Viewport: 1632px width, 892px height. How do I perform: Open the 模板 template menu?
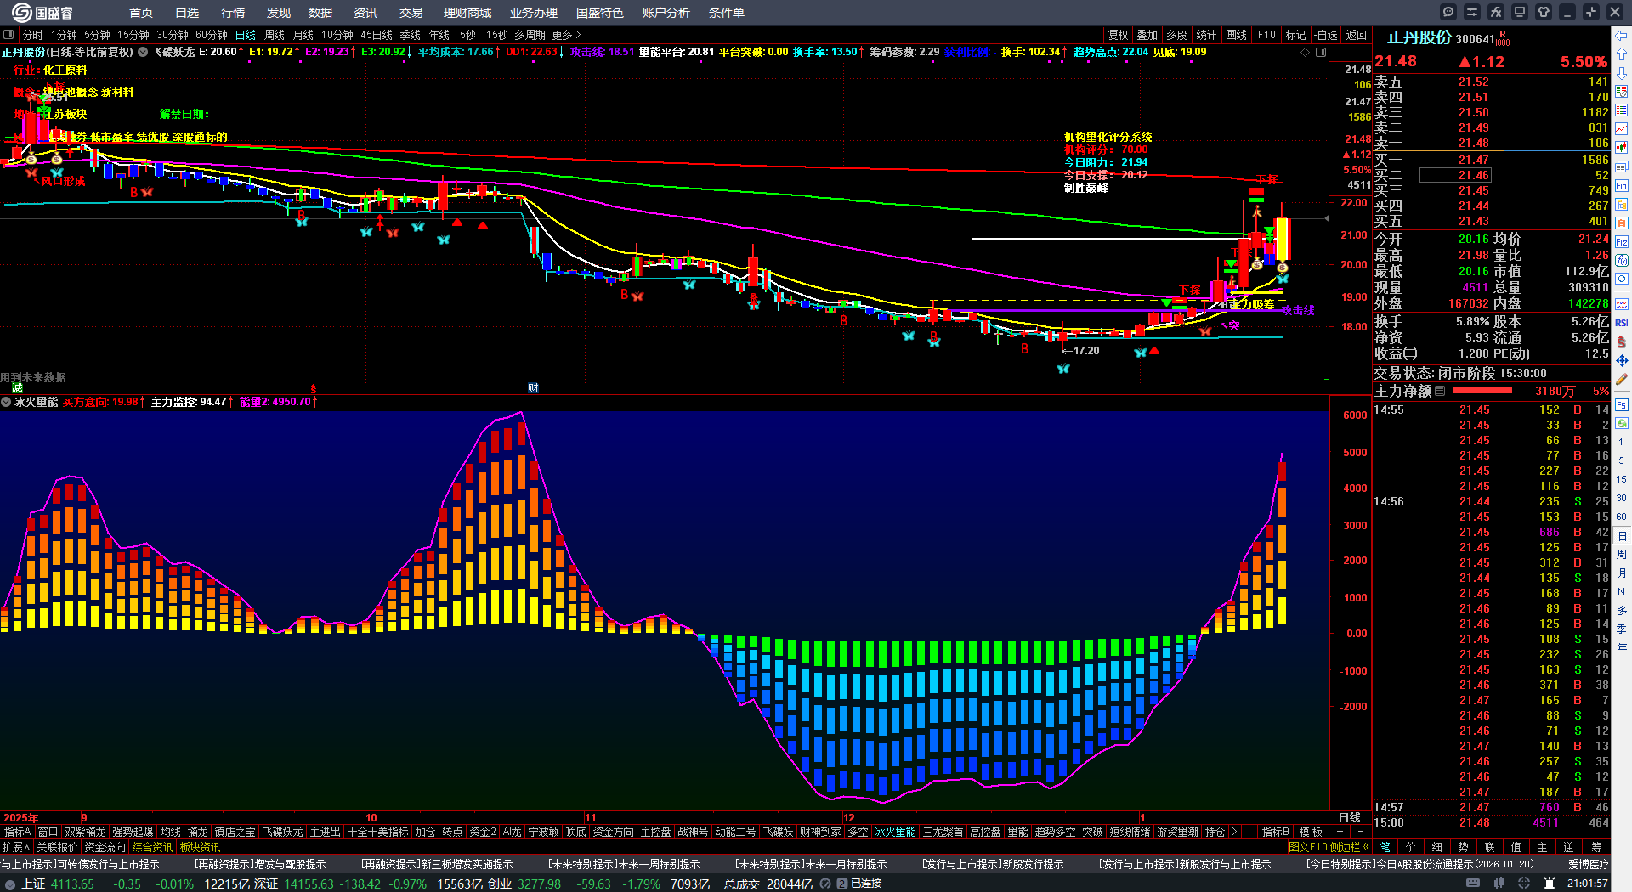pos(1311,832)
